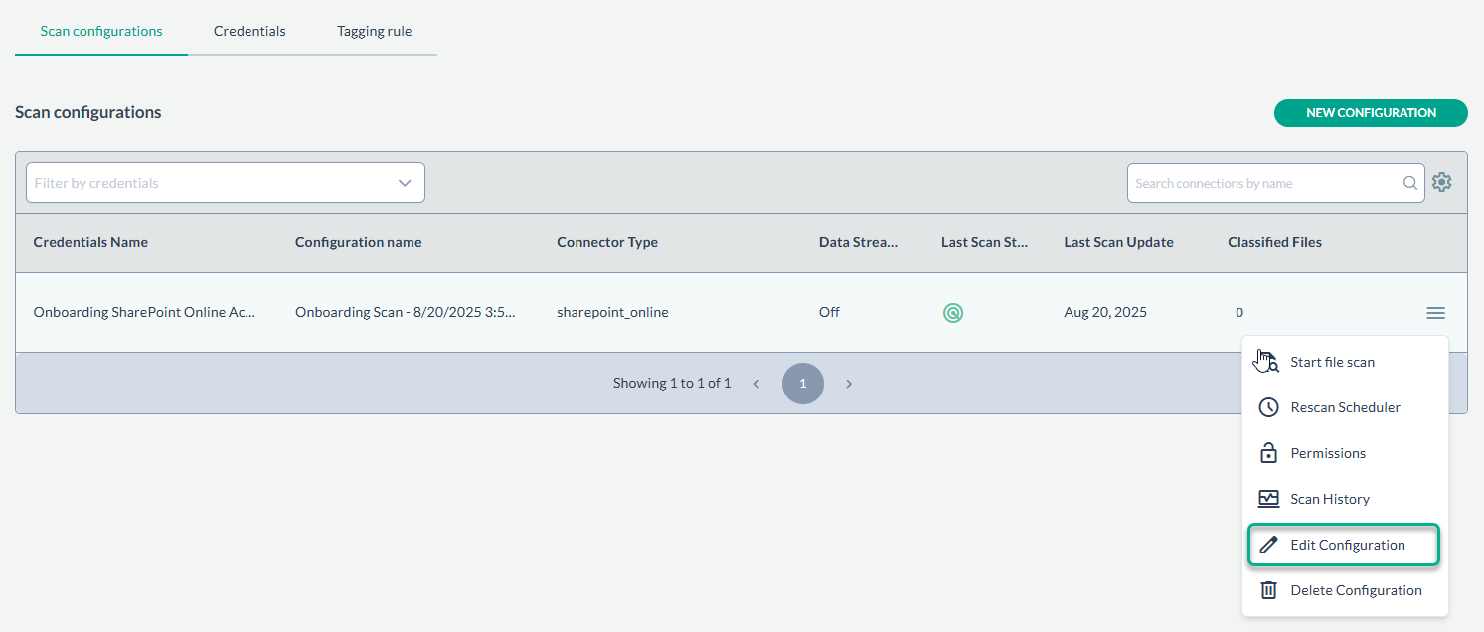
Task: Go to the next page arrow
Action: [x=849, y=384]
